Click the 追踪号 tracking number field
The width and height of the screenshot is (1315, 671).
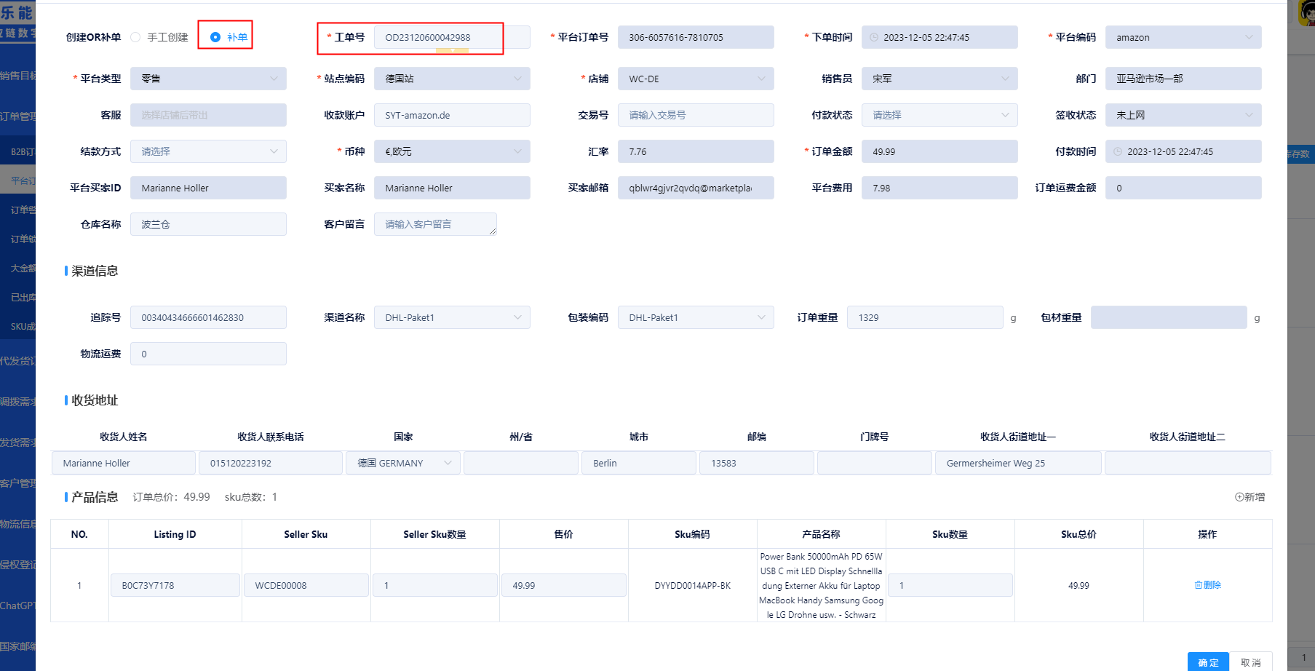208,317
